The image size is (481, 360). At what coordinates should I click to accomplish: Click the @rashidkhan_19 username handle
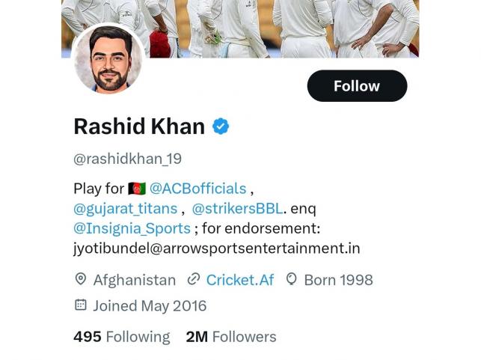click(127, 159)
